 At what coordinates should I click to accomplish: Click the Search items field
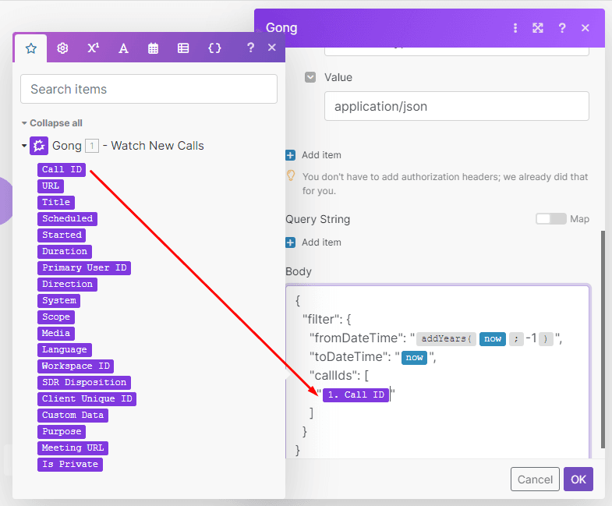(x=149, y=89)
